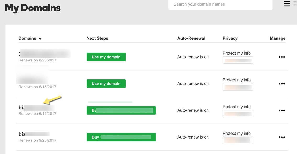Open manage options for domain renewing 9/26/2017
The height and width of the screenshot is (154, 297).
[x=282, y=137]
